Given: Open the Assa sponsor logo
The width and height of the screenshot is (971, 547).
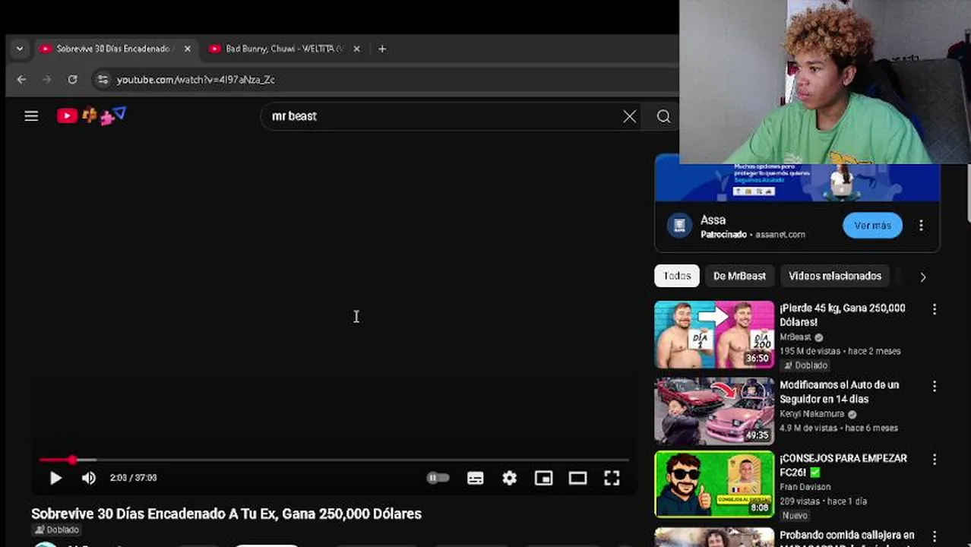Looking at the screenshot, I should (679, 226).
